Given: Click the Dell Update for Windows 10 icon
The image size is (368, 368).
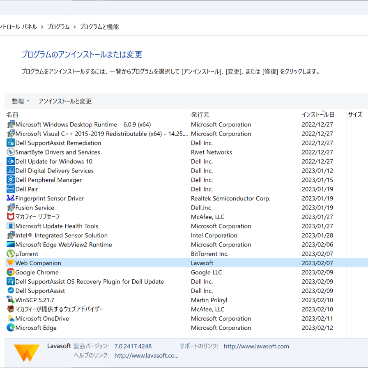Looking at the screenshot, I should click(11, 161).
